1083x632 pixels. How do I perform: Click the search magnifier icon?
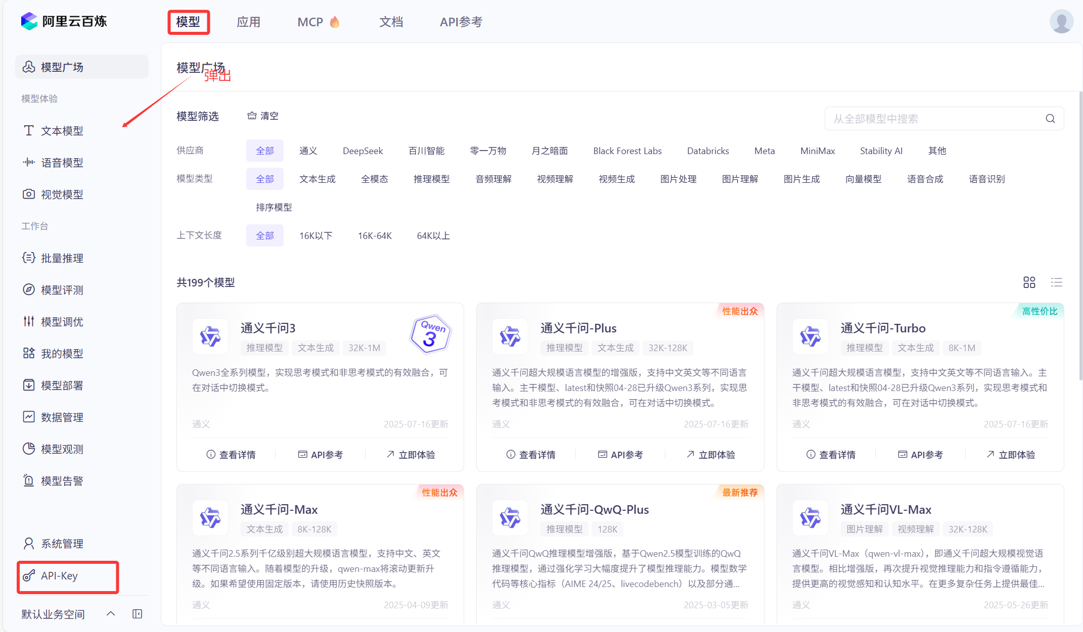coord(1050,119)
